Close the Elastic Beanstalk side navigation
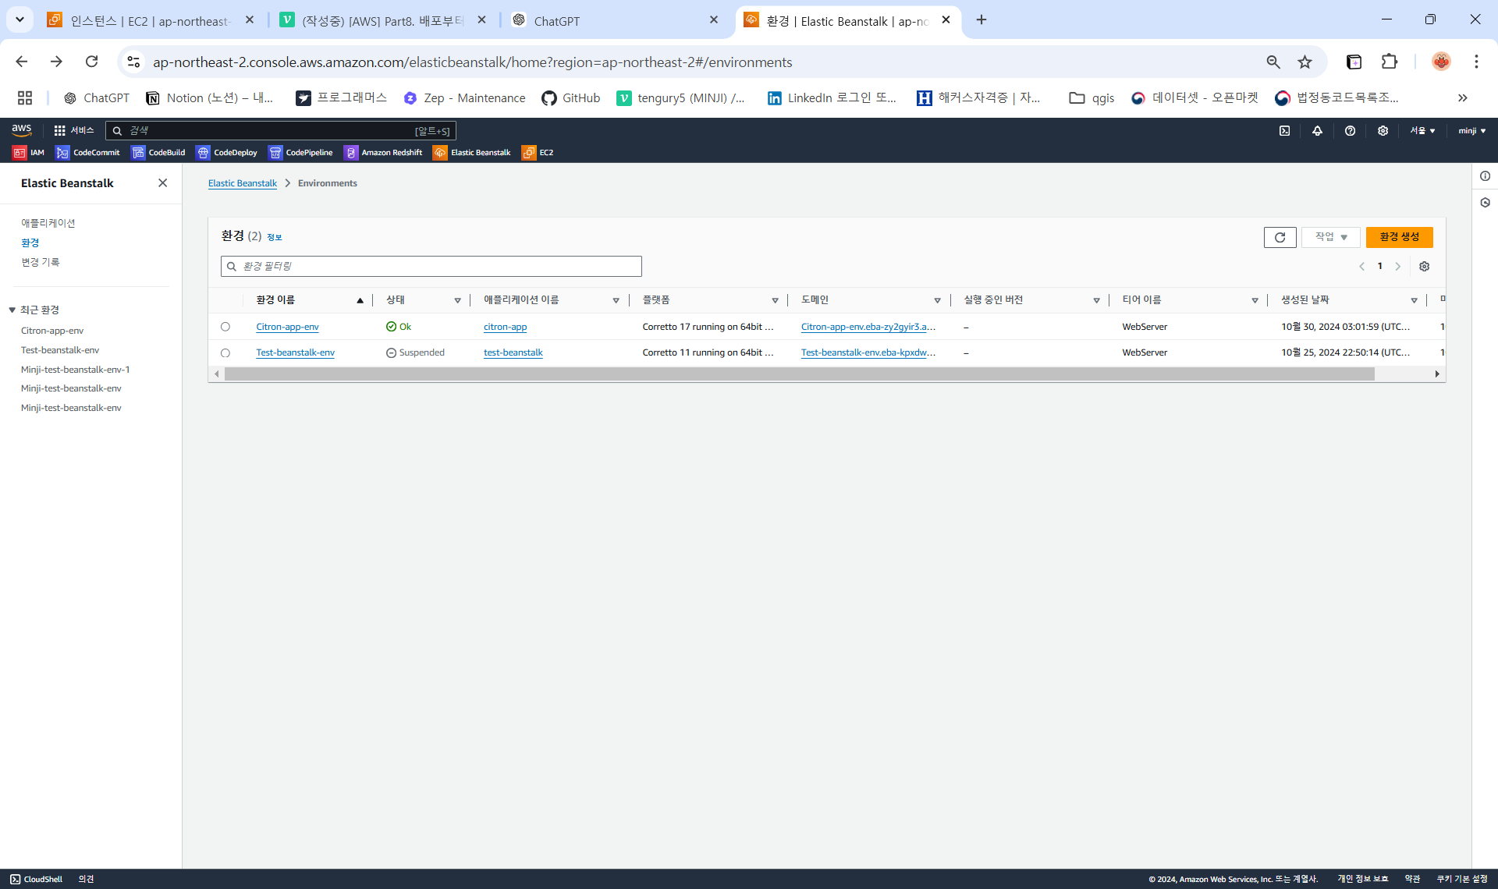The image size is (1498, 889). coord(162,183)
